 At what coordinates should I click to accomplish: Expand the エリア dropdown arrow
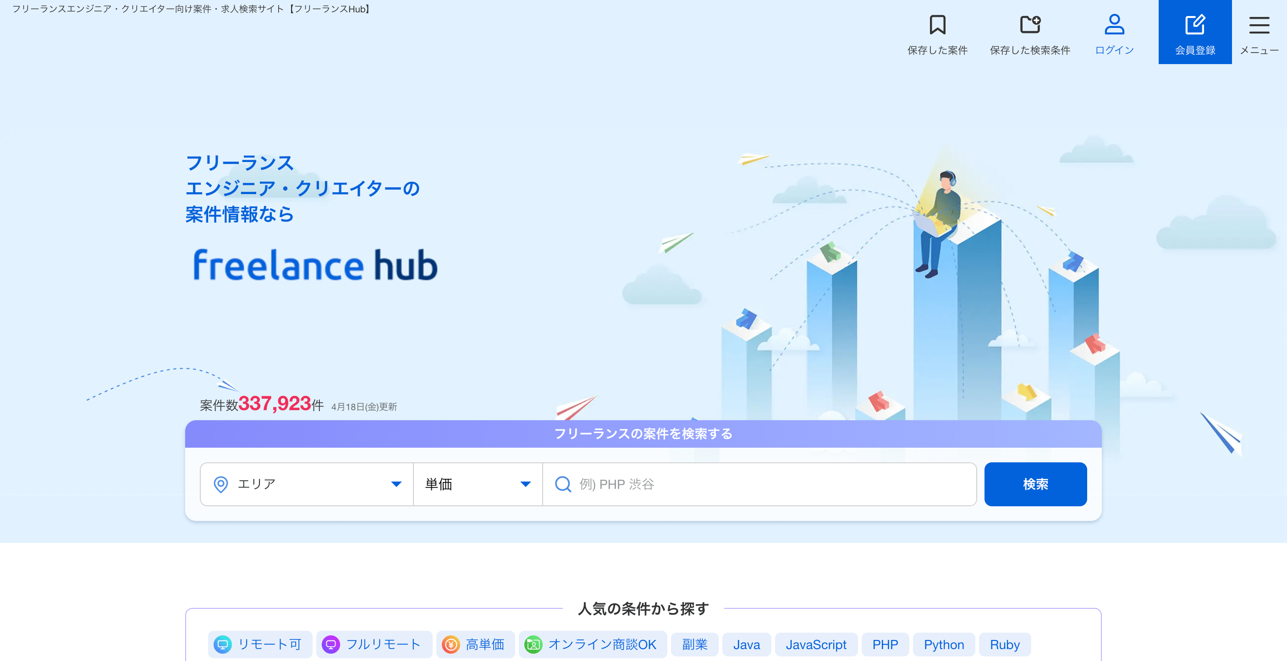point(396,484)
